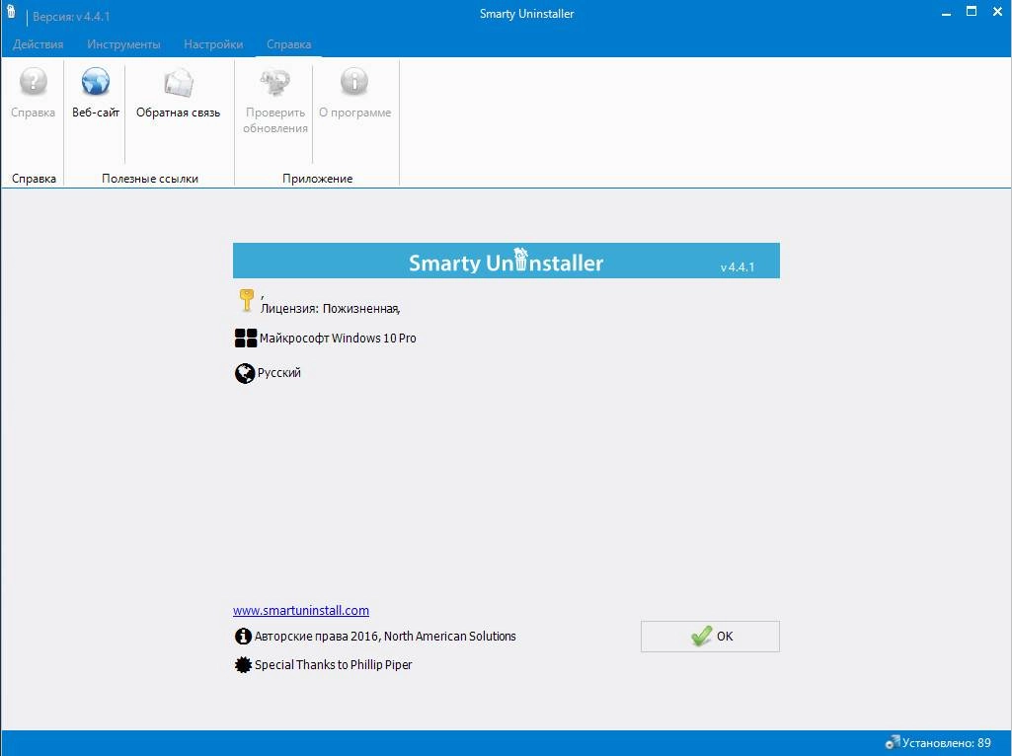Click Special Thanks to Phillip Piper text
This screenshot has width=1012, height=756.
(x=333, y=665)
